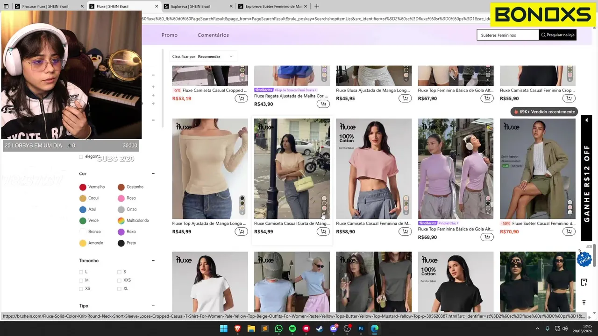Open the notes clipboard icon on right edge
This screenshot has width=598, height=336.
click(x=584, y=282)
